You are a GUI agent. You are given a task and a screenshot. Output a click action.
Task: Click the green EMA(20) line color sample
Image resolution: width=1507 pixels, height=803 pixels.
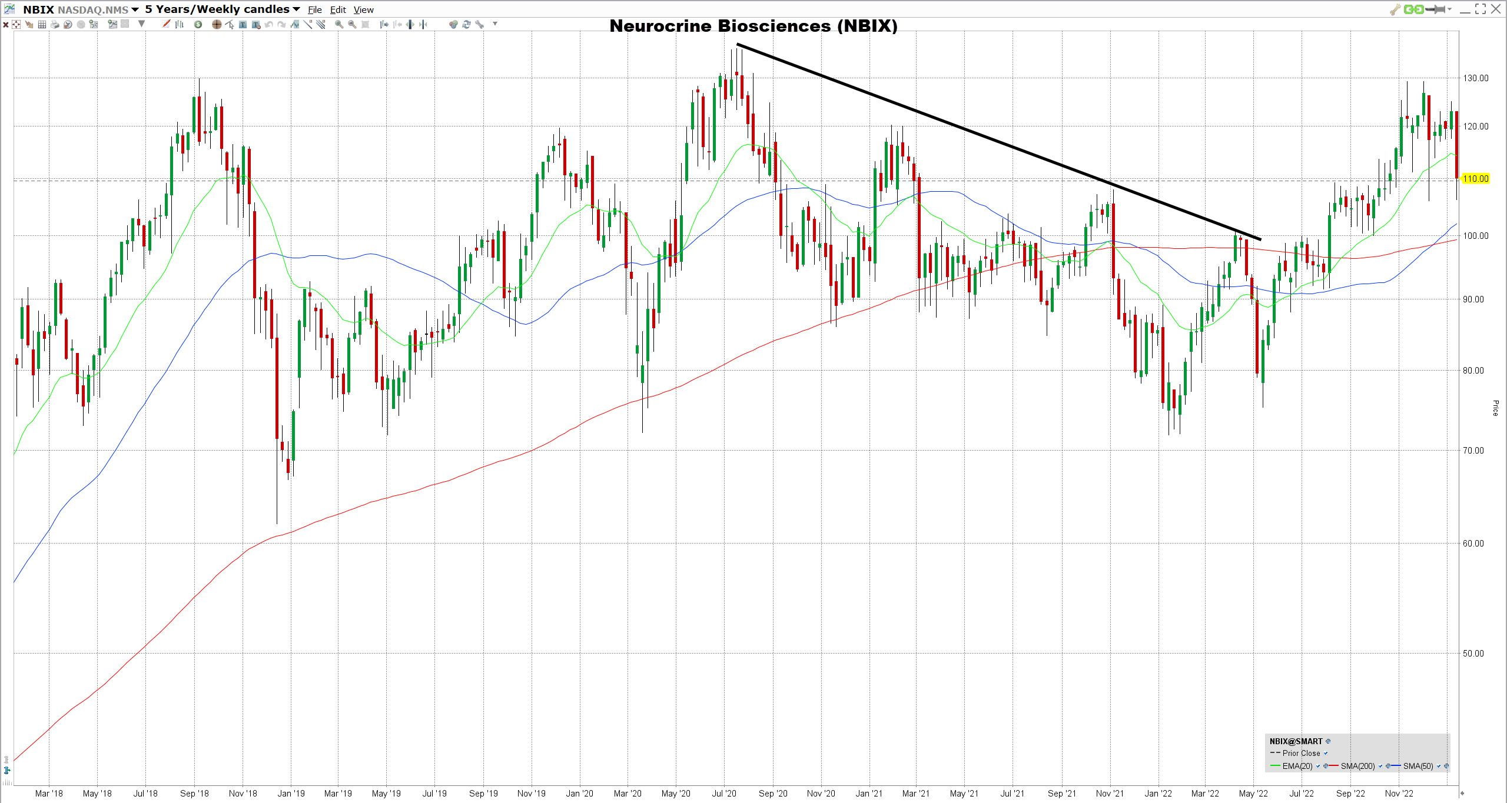point(1275,765)
